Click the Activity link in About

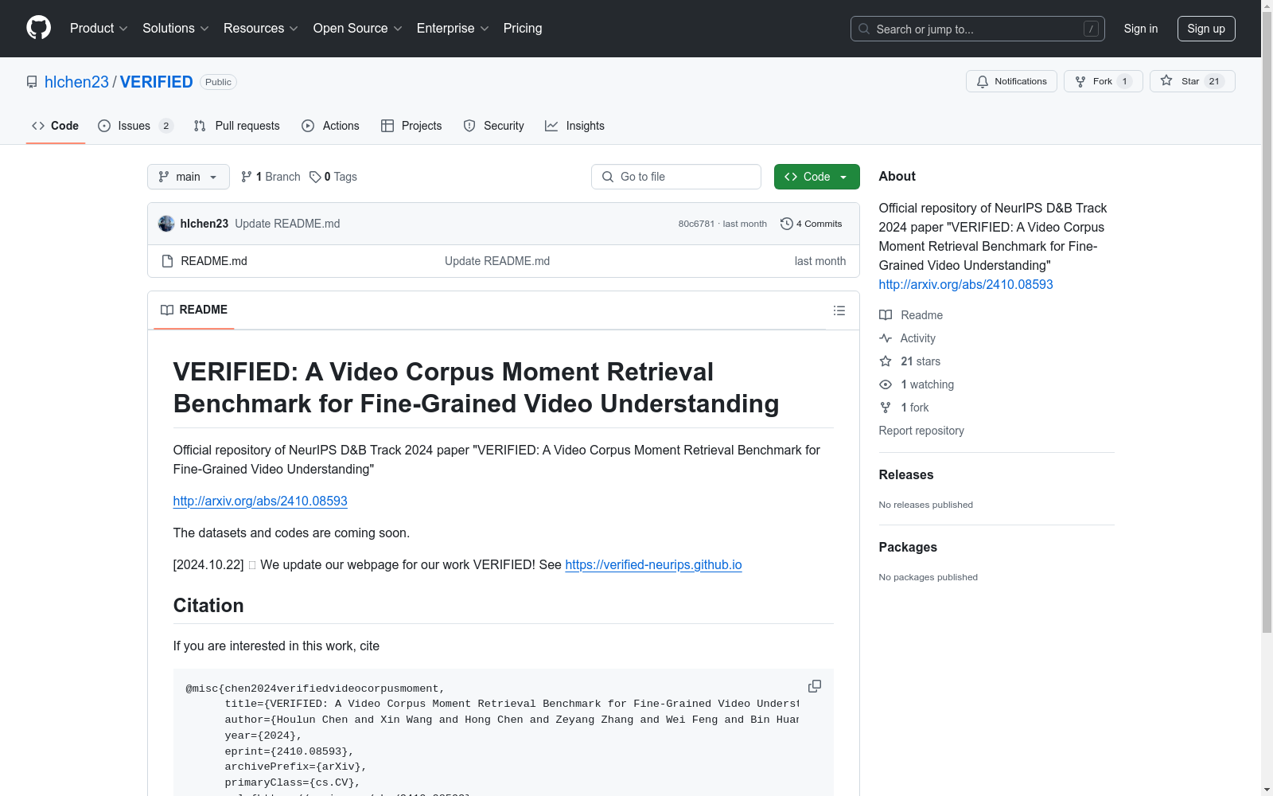pyautogui.click(x=918, y=338)
